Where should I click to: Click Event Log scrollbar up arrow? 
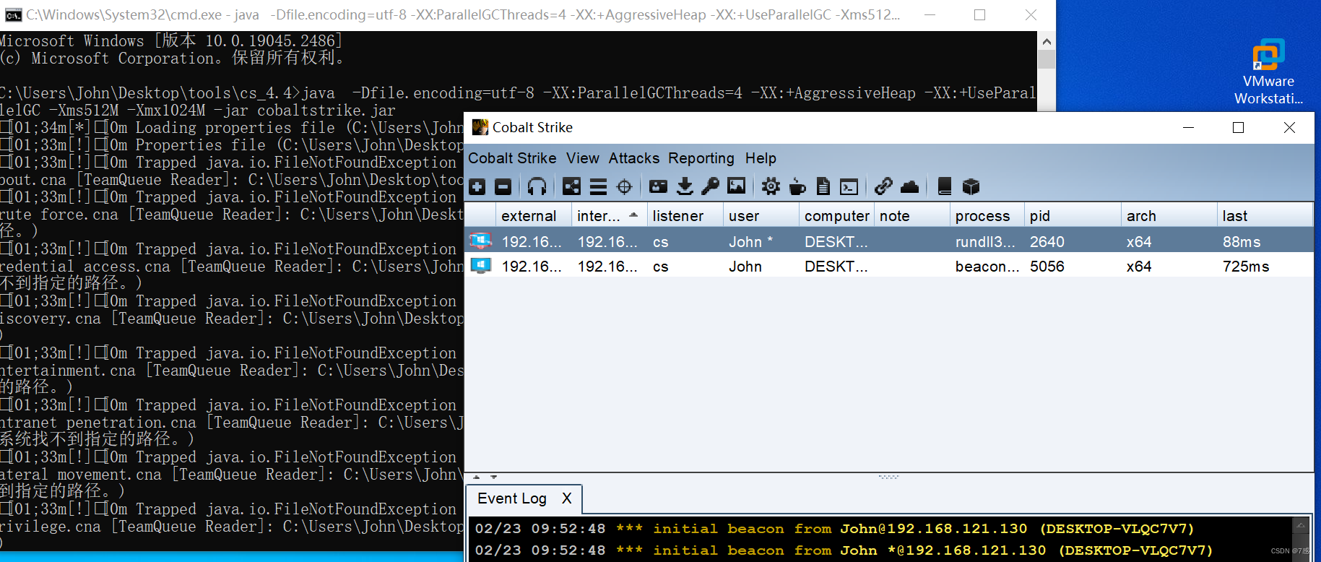coord(1301,525)
